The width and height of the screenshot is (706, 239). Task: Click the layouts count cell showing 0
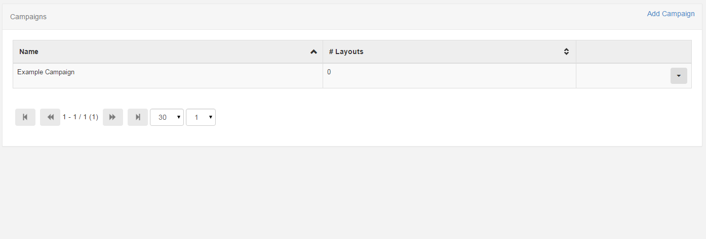[x=449, y=76]
